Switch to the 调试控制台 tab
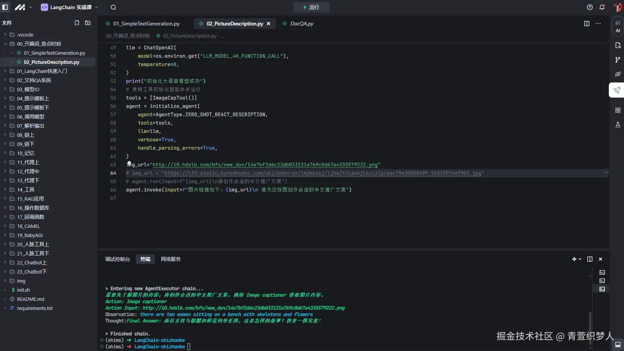 (x=117, y=259)
